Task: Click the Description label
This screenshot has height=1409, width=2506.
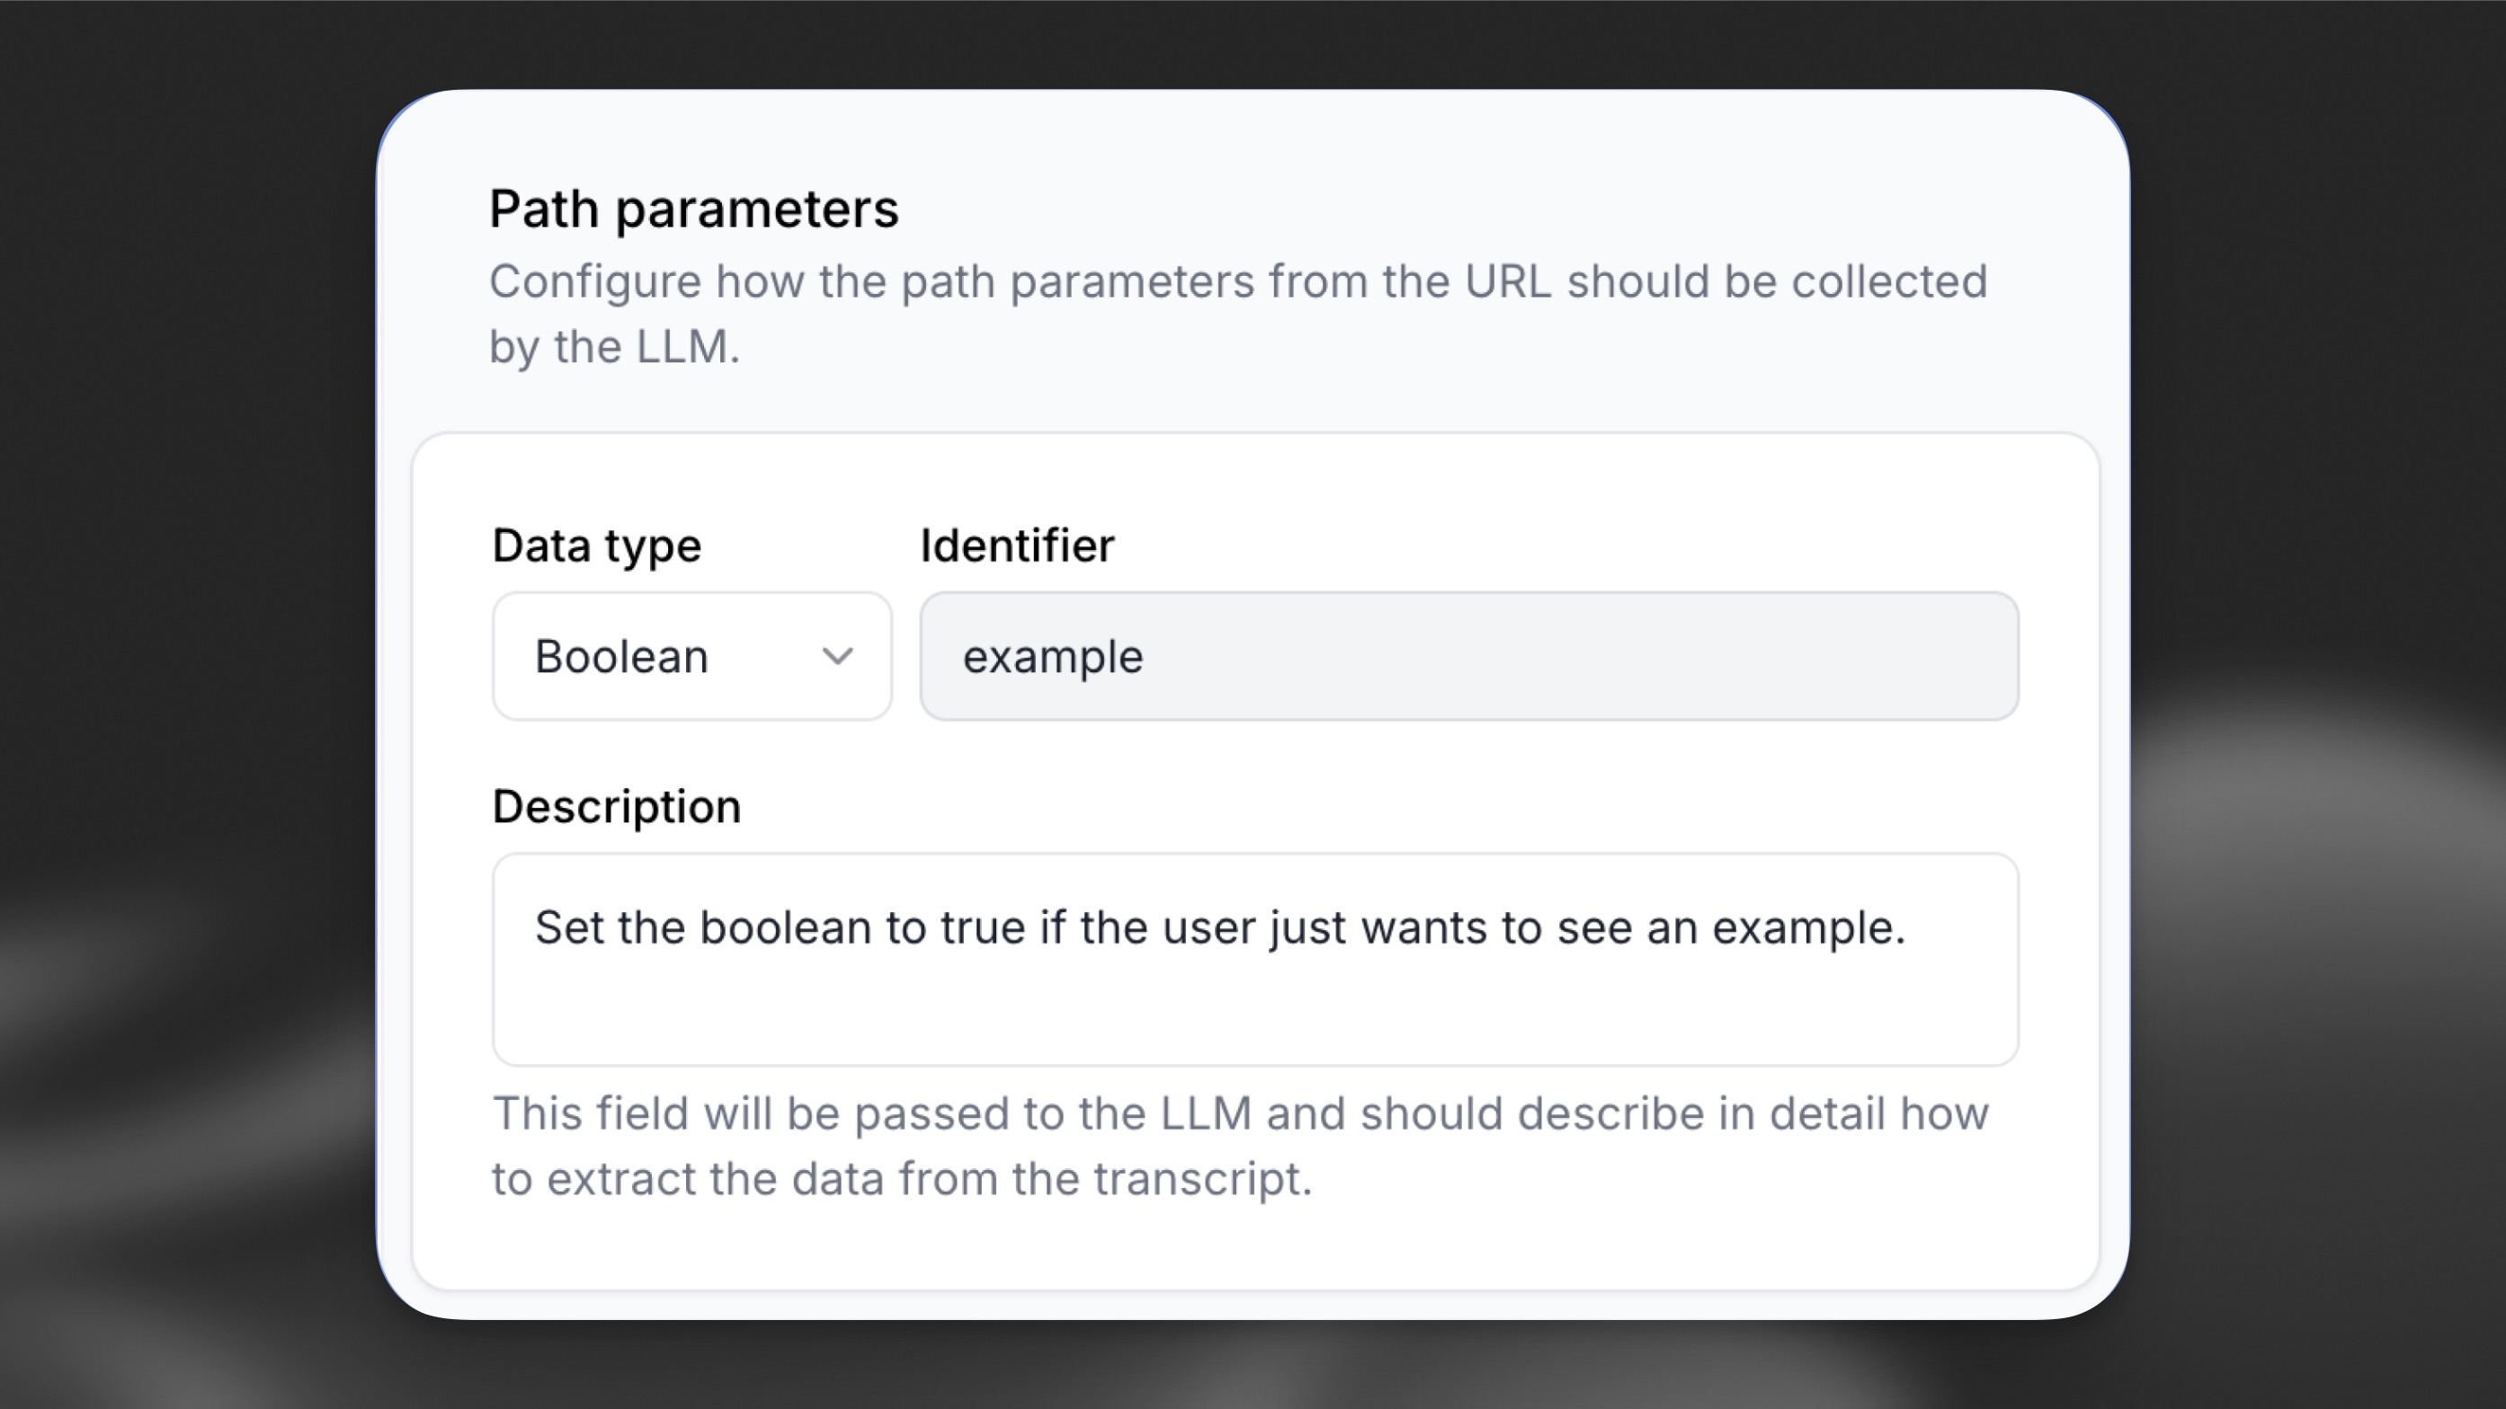Action: [617, 804]
